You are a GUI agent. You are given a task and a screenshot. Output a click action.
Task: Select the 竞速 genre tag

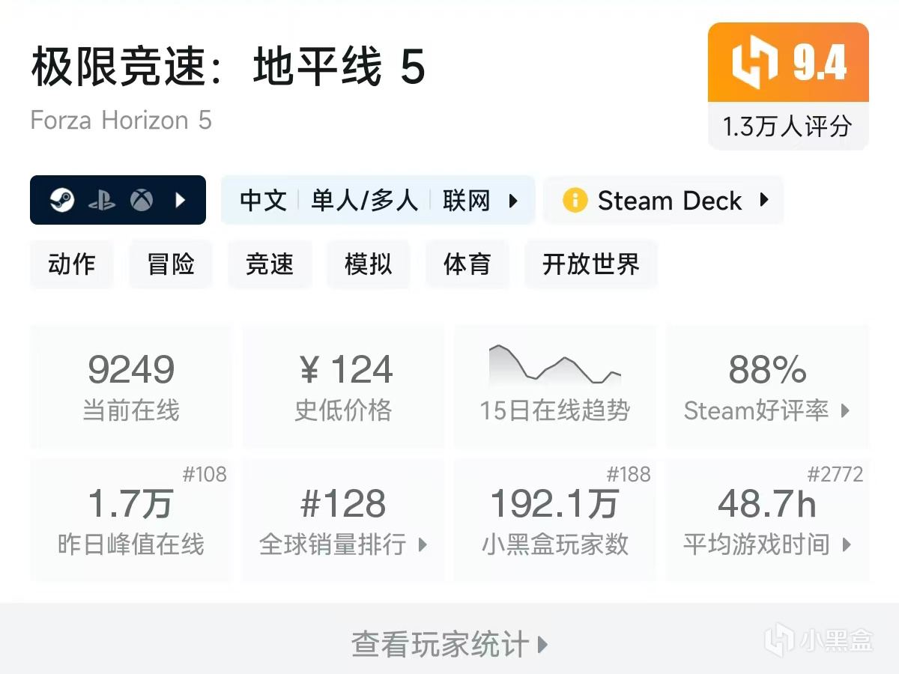pos(270,264)
